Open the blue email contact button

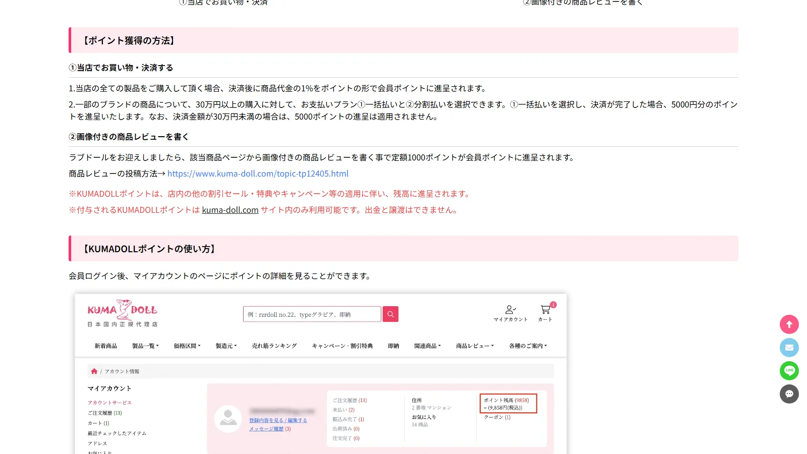(789, 348)
